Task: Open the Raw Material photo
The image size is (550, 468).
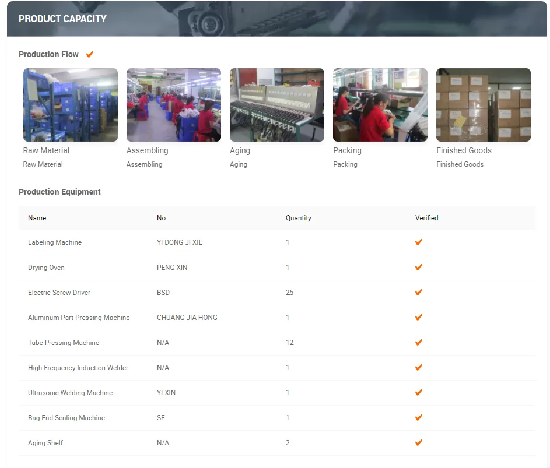Action: coord(71,105)
